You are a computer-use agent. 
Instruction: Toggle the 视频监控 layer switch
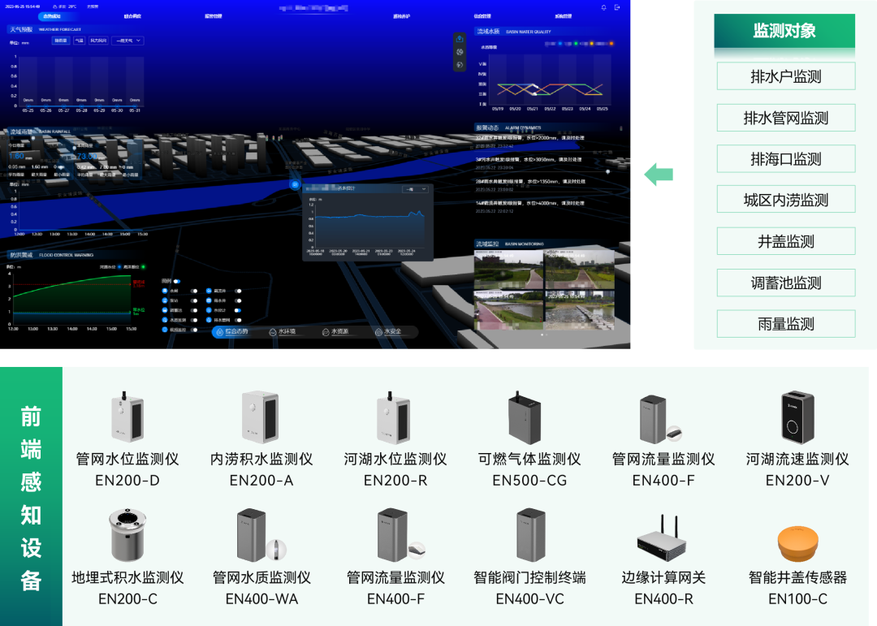point(195,330)
